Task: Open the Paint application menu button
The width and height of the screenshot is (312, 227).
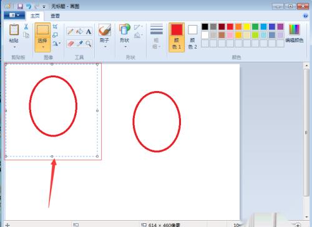Action: click(x=14, y=16)
